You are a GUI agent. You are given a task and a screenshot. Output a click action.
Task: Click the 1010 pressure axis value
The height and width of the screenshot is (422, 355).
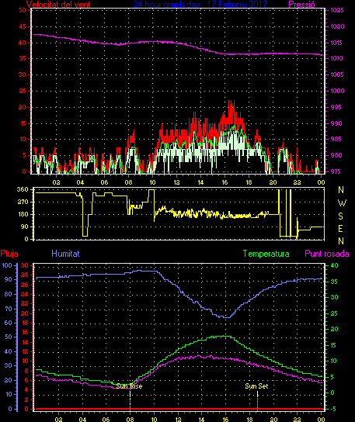click(337, 58)
